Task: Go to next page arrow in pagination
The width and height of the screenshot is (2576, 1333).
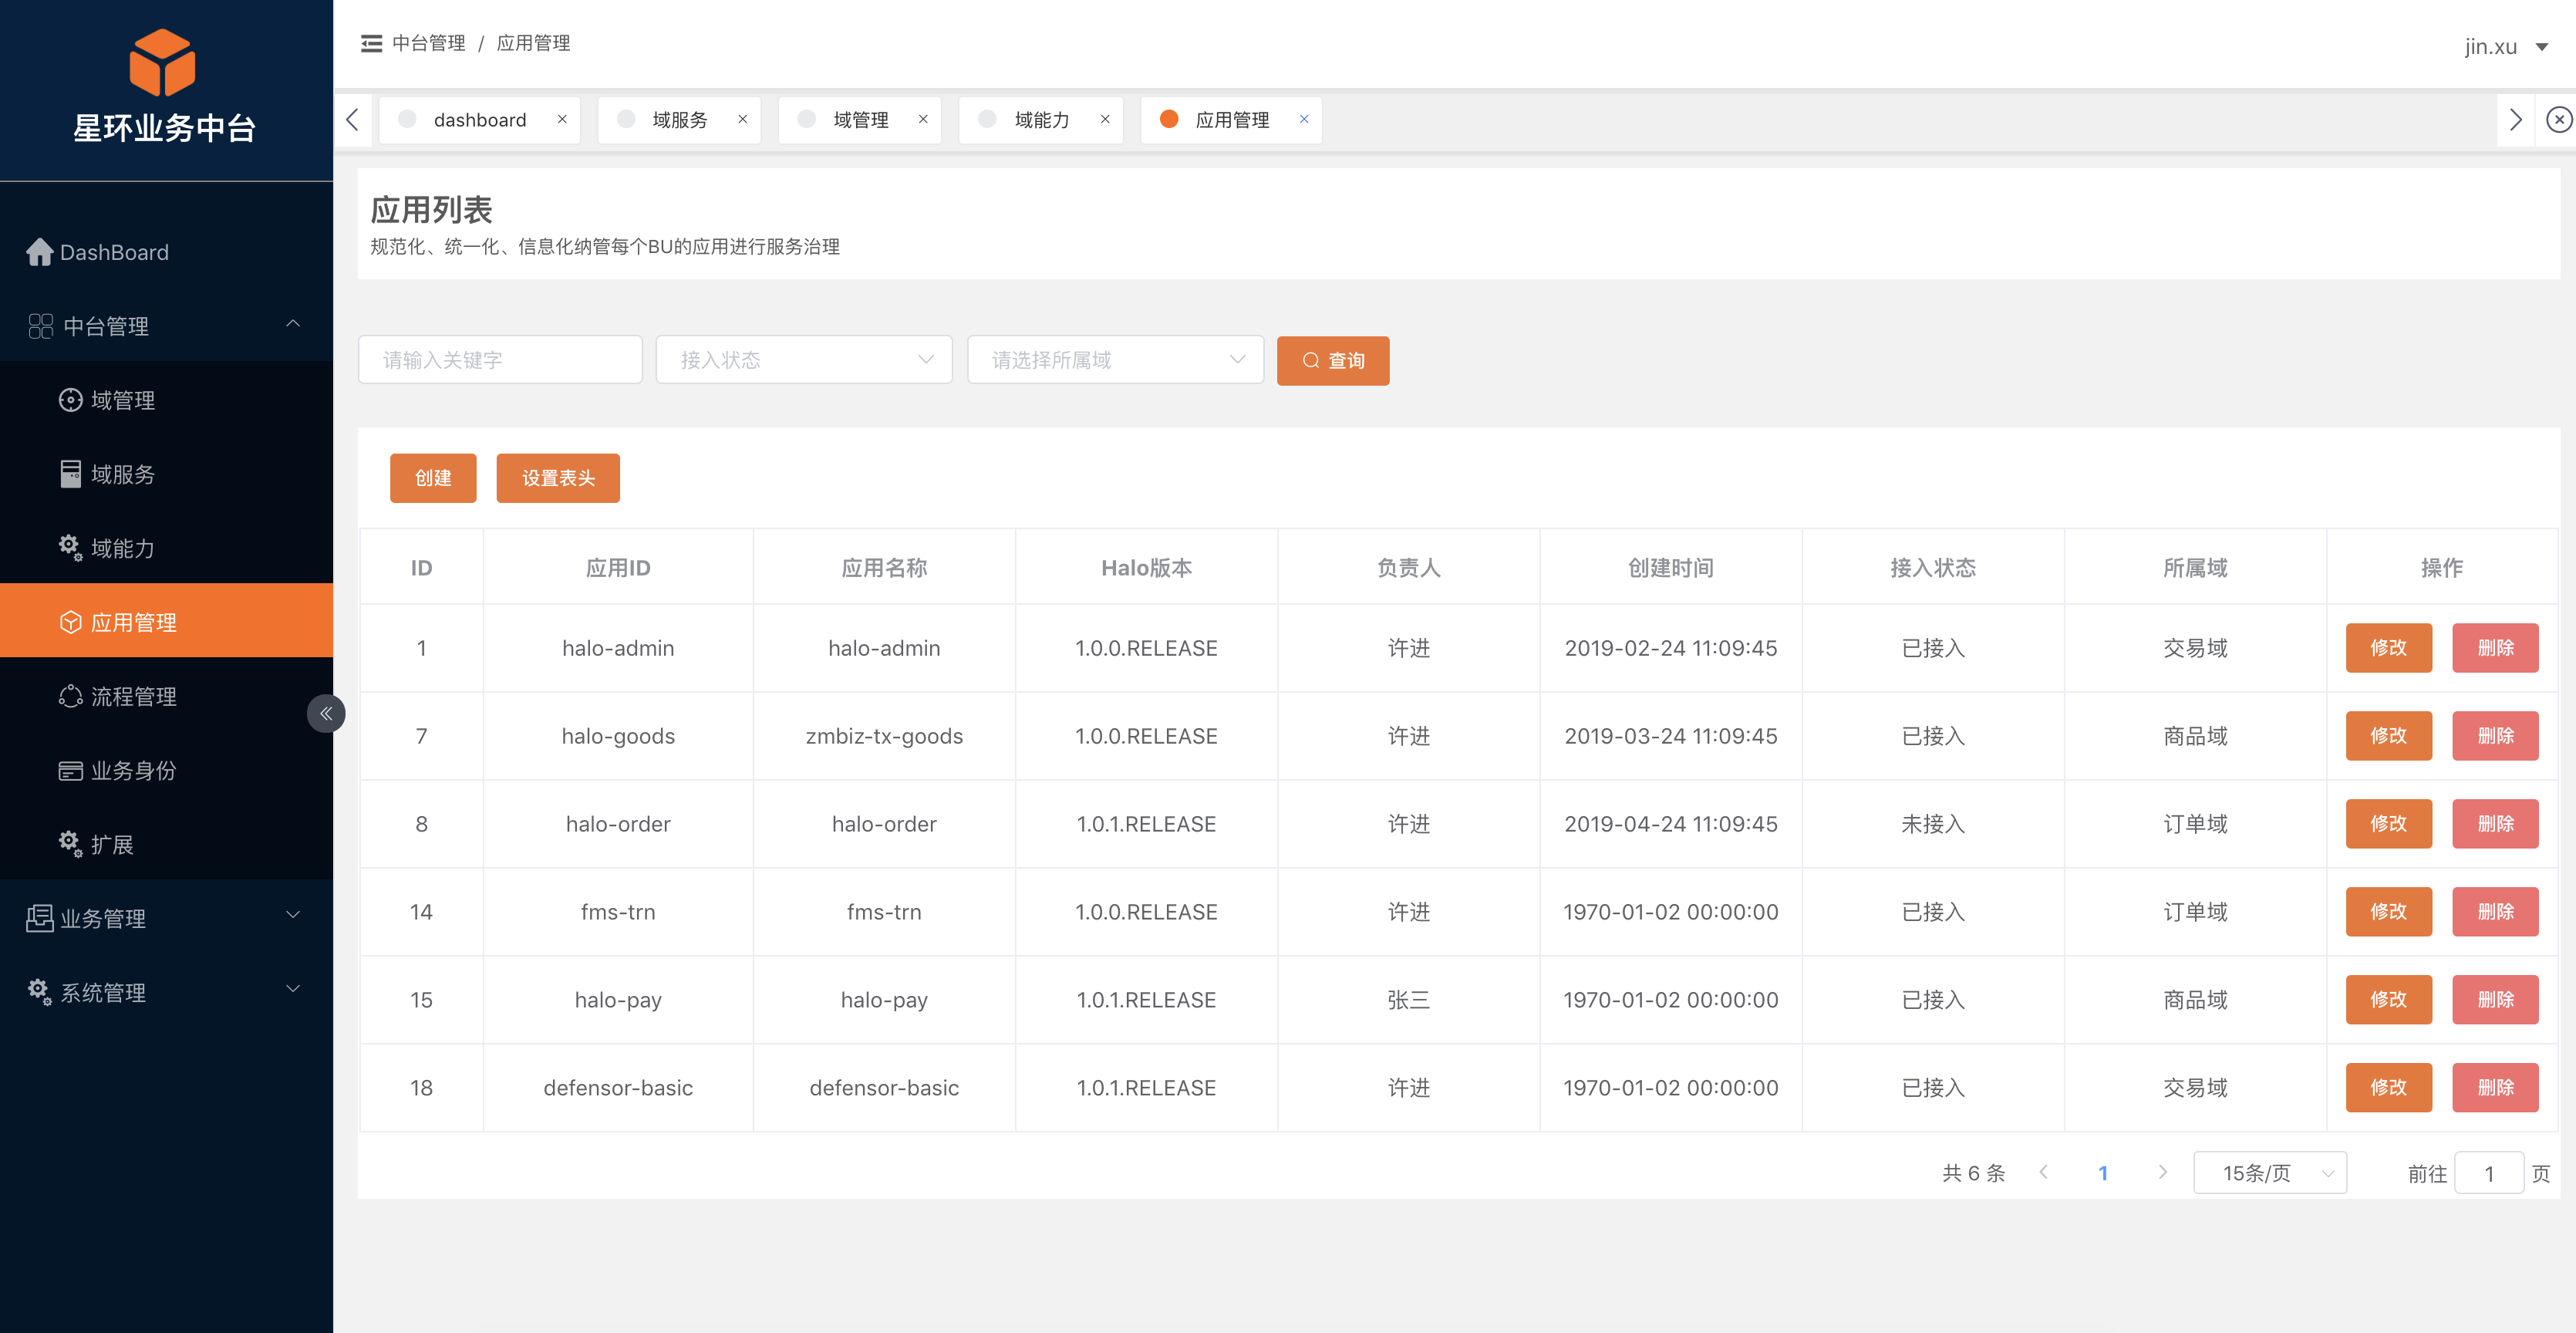Action: [2163, 1173]
